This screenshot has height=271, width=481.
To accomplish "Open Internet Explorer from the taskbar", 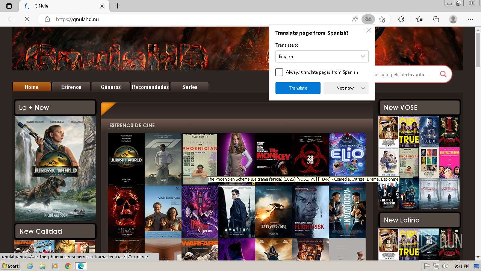I will tap(30, 266).
